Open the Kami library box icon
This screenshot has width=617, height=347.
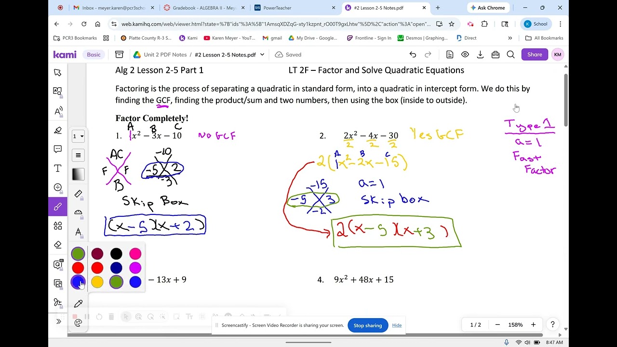[119, 54]
